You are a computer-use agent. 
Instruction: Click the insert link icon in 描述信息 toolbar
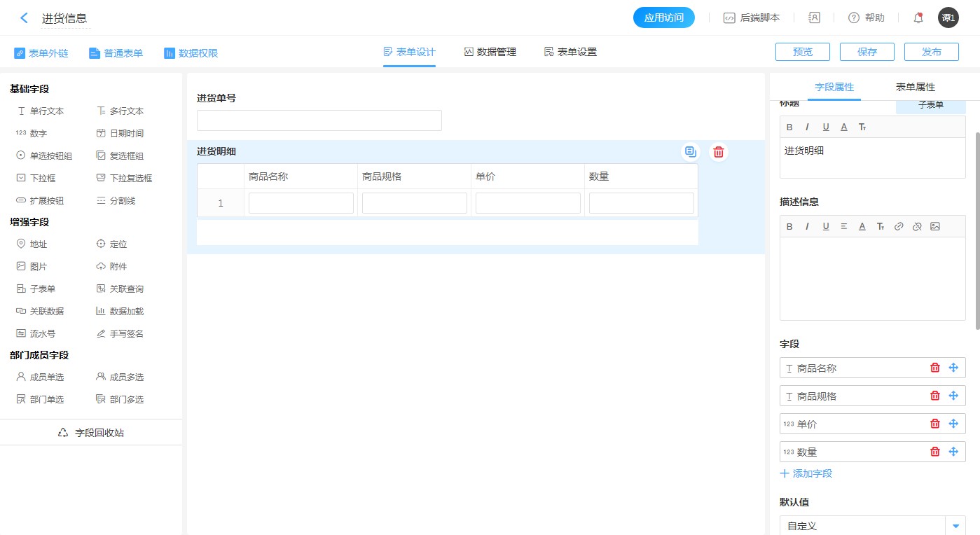coord(899,226)
